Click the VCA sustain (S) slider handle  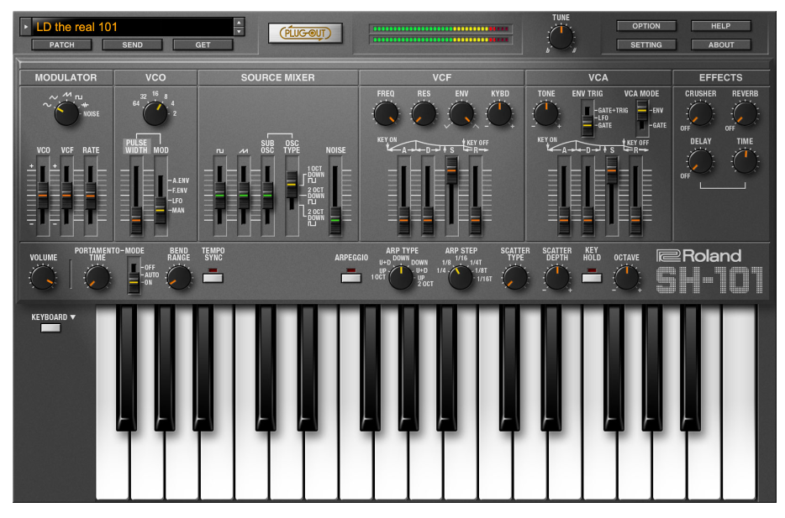612,170
